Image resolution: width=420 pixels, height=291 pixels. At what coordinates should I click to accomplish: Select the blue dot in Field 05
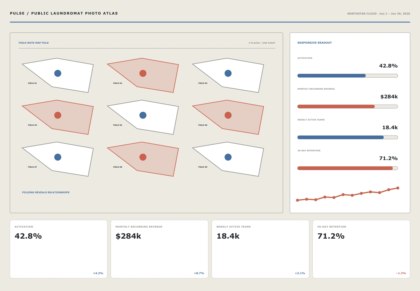143,115
